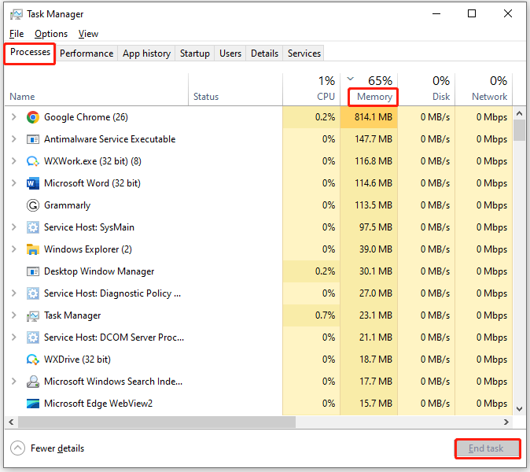The image size is (530, 472).
Task: Click the 0.7% CPU value
Action: click(x=325, y=315)
